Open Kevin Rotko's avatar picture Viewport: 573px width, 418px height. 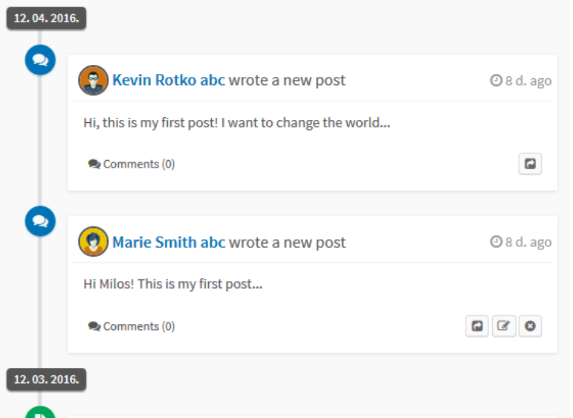[93, 81]
